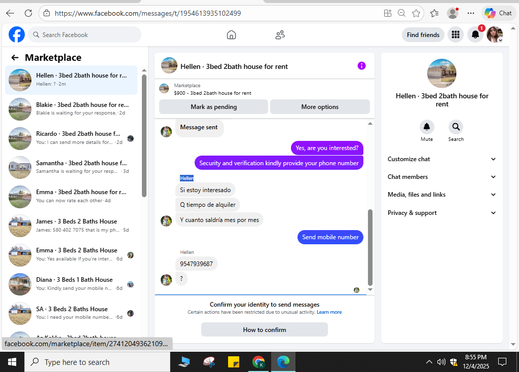519x372 pixels.
Task: Go to Facebook Home icon
Action: (x=231, y=35)
